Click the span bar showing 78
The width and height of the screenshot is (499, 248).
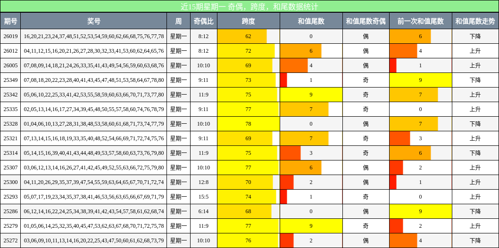click(249, 124)
